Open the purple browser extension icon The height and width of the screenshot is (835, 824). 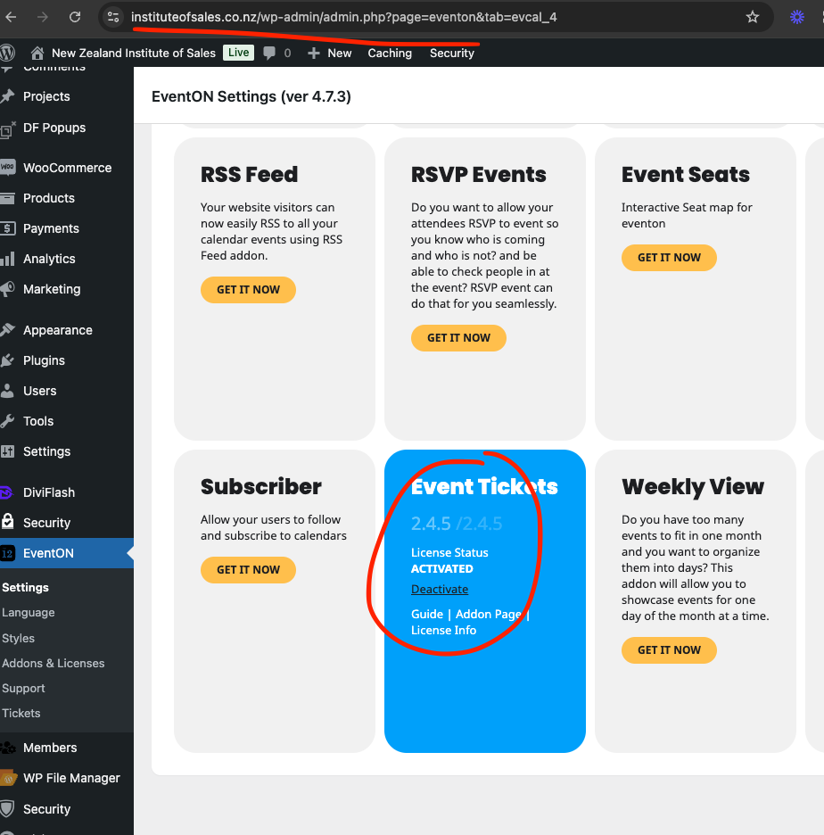pyautogui.click(x=797, y=17)
